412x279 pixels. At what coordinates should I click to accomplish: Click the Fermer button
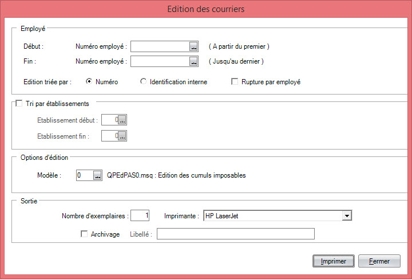click(x=379, y=261)
